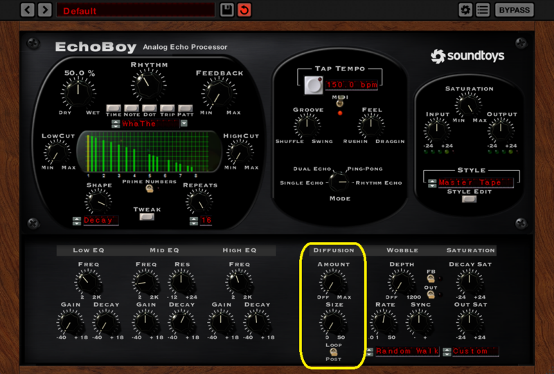This screenshot has width=554, height=374.
Task: Click the red undo/revert preset icon
Action: (x=244, y=10)
